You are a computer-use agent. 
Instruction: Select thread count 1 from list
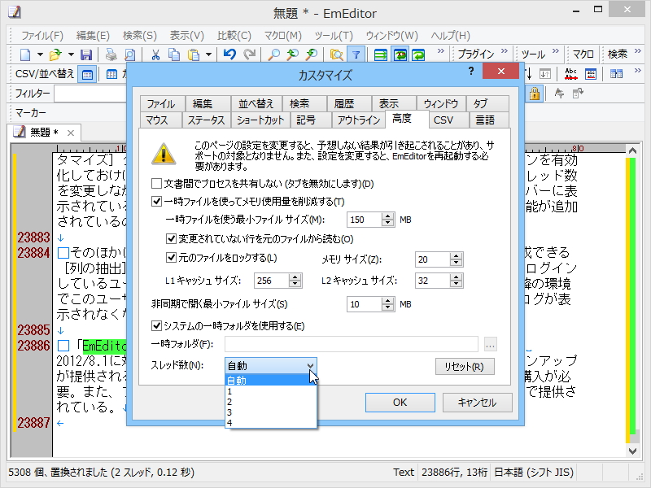coord(271,391)
